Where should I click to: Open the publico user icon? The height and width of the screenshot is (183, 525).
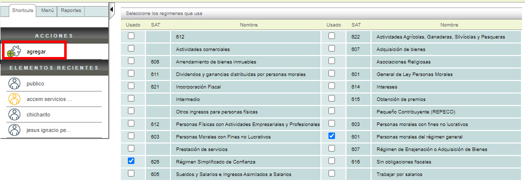[x=15, y=83]
